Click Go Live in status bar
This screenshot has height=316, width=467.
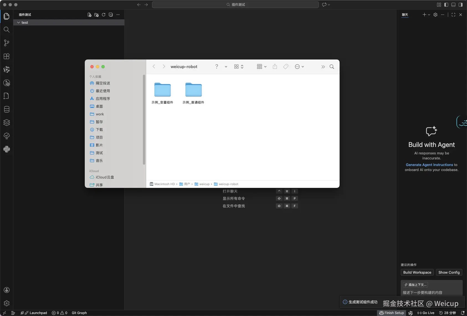(426, 313)
